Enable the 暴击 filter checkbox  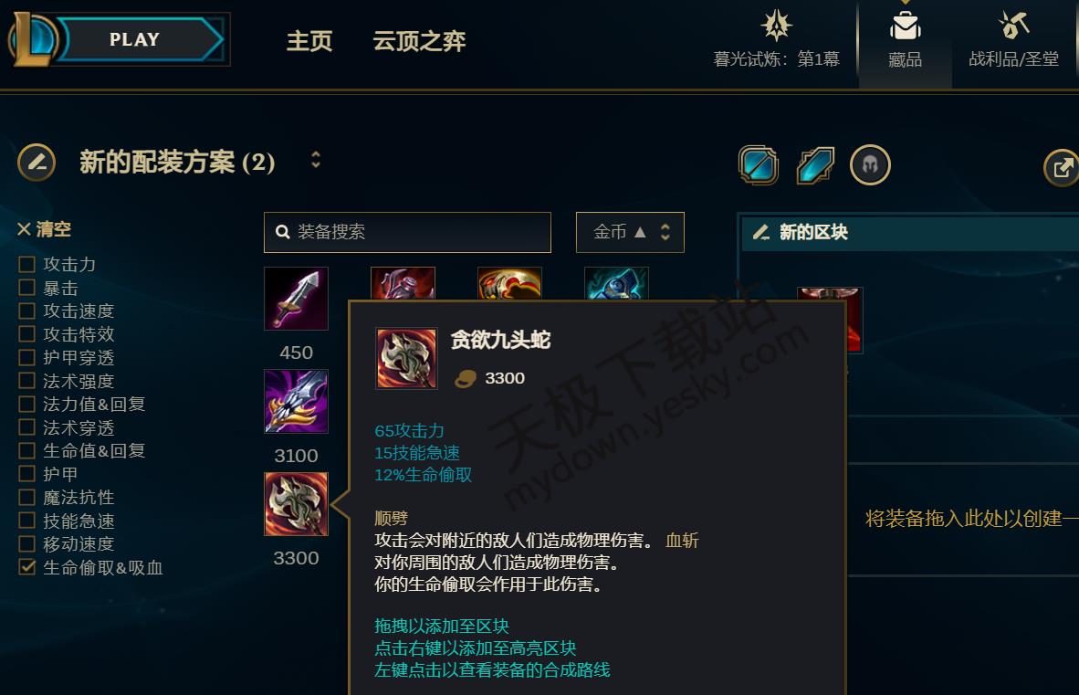[26, 288]
